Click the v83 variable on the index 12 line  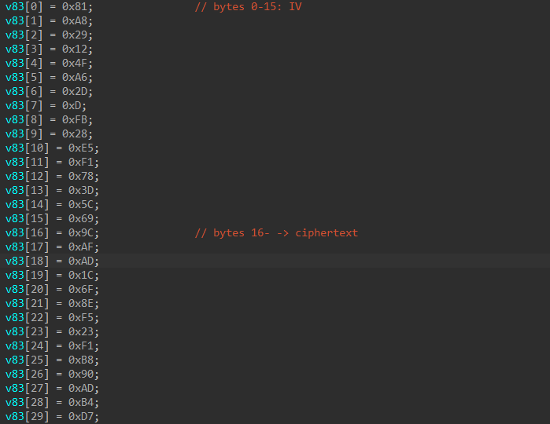click(x=14, y=177)
